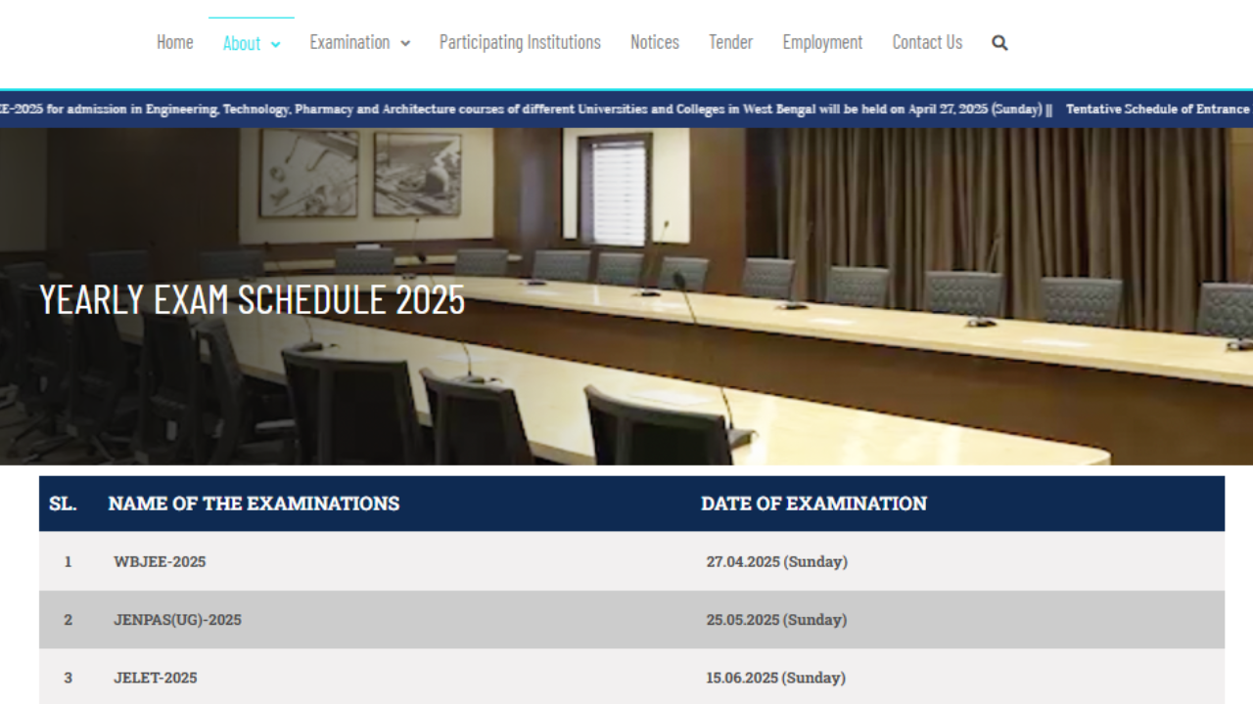Click the Name of the Examinations header

[254, 504]
